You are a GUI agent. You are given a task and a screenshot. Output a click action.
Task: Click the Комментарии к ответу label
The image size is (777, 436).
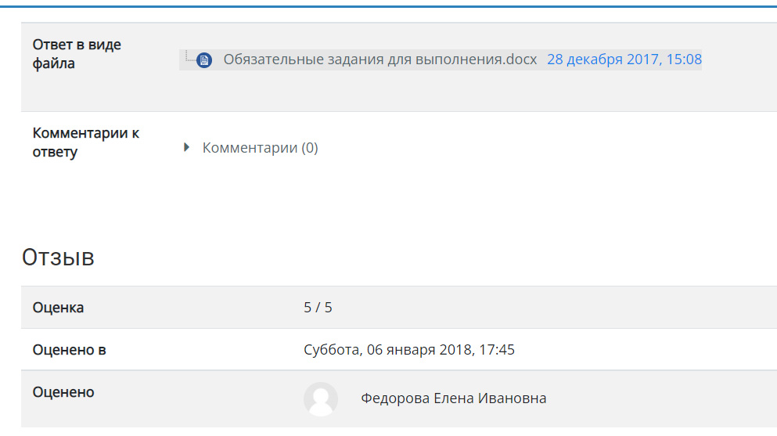(86, 142)
